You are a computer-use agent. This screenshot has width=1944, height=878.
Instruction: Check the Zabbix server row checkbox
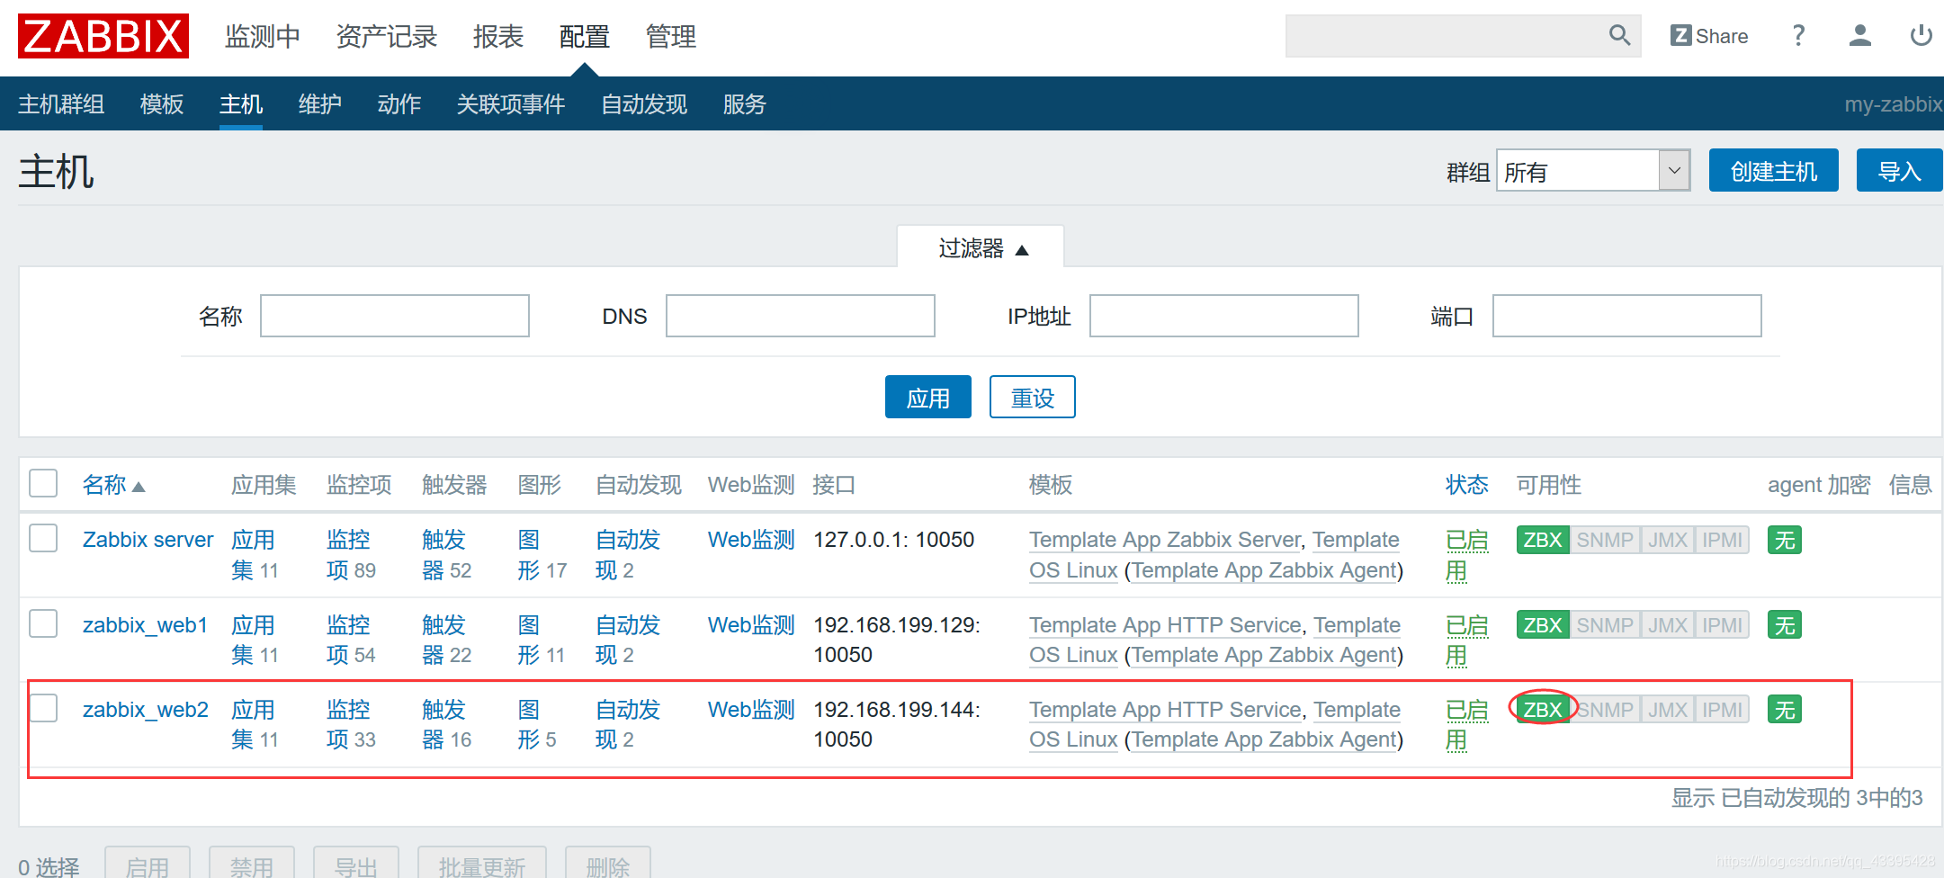pyautogui.click(x=43, y=538)
